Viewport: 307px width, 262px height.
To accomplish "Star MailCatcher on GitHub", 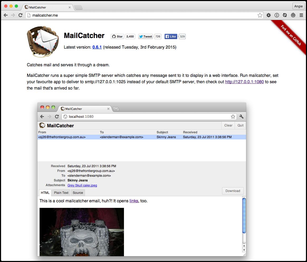I will (117, 36).
